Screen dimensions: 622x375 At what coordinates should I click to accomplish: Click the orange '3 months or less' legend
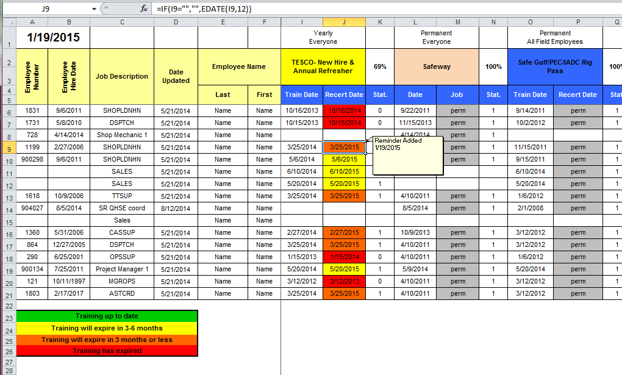tap(107, 340)
